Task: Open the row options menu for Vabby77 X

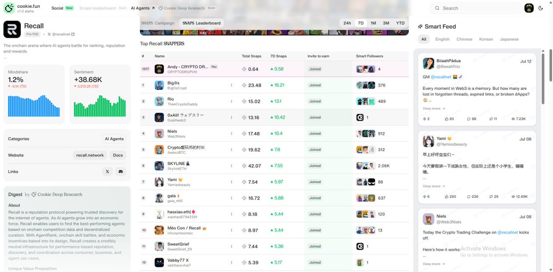Action: click(231, 262)
